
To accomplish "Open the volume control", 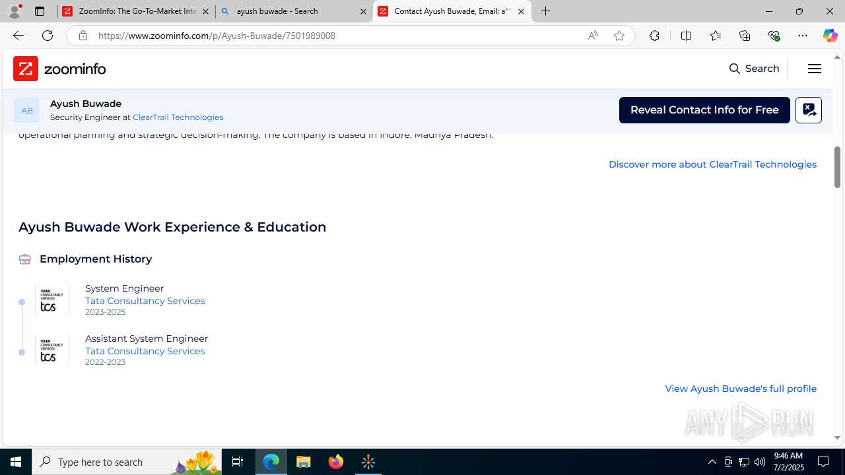I will tap(760, 462).
